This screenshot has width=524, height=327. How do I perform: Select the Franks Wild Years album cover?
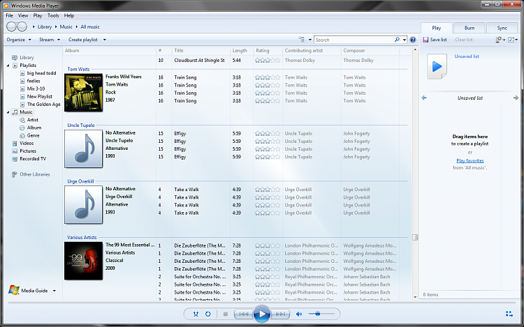[x=84, y=93]
